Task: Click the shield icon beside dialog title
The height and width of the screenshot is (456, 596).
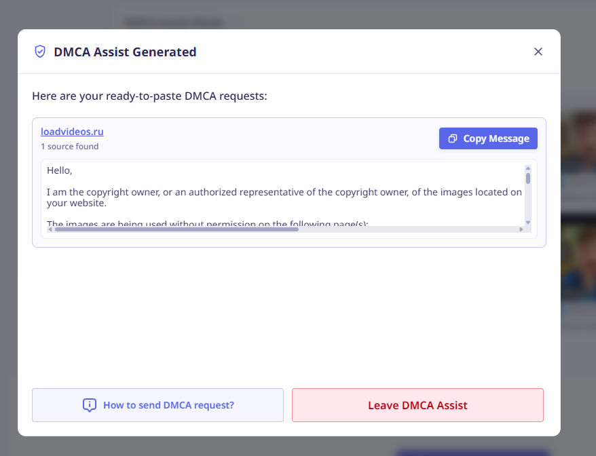Action: [x=40, y=52]
